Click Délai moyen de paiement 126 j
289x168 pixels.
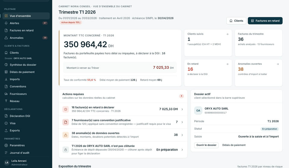(118, 80)
